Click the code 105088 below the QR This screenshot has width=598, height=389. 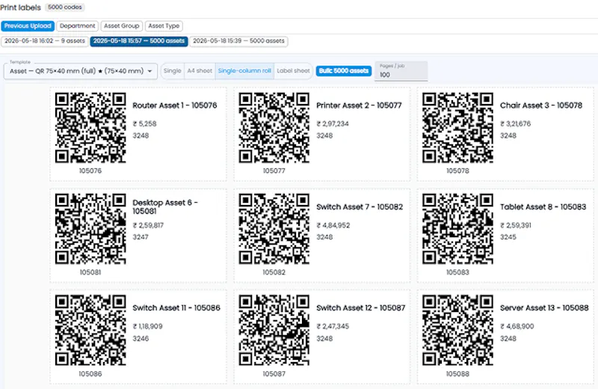pos(457,374)
